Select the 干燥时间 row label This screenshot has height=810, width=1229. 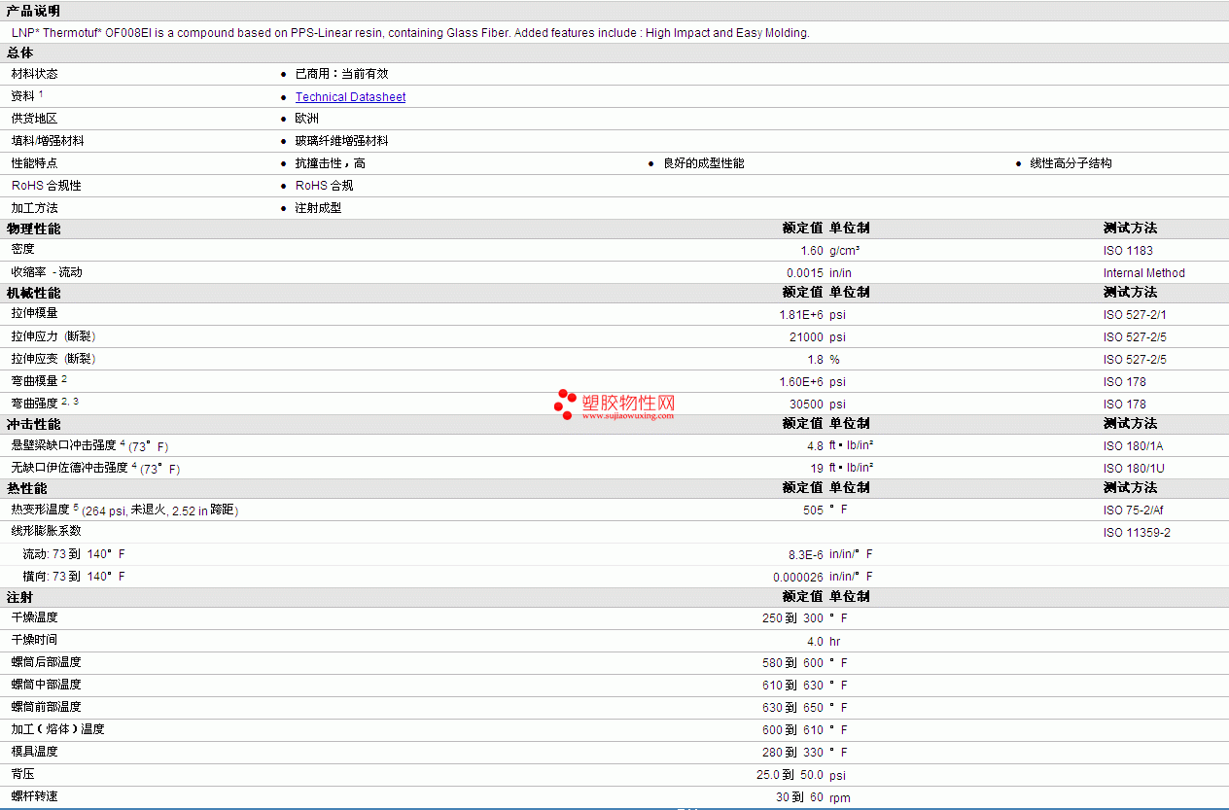coord(35,640)
